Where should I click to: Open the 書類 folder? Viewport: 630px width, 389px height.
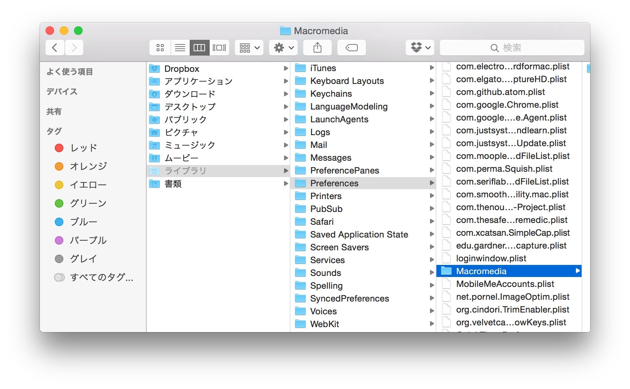219,184
